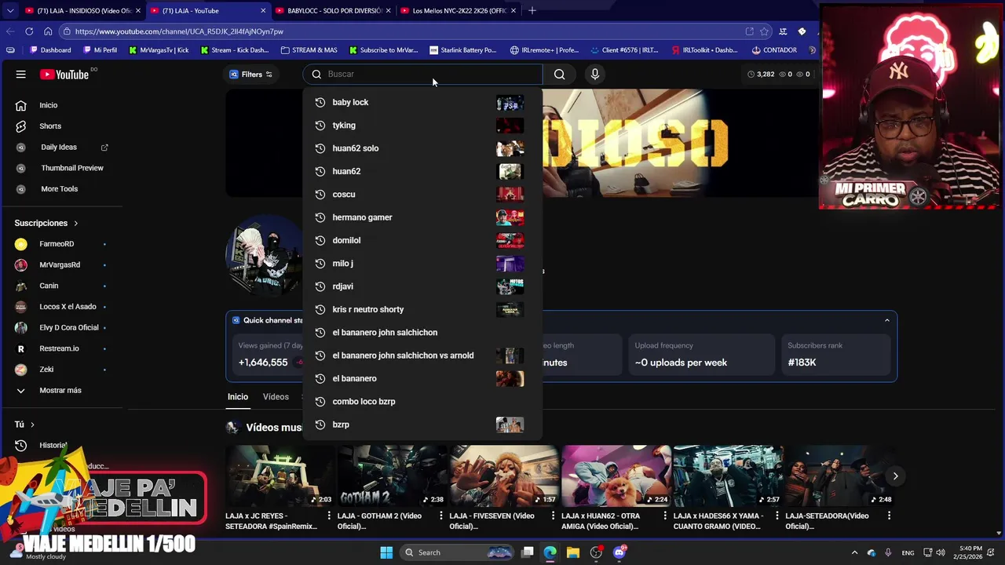Open Microsoft Edge from taskbar

(x=550, y=552)
